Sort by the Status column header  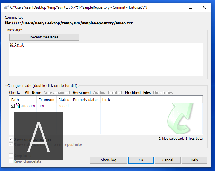(64, 100)
